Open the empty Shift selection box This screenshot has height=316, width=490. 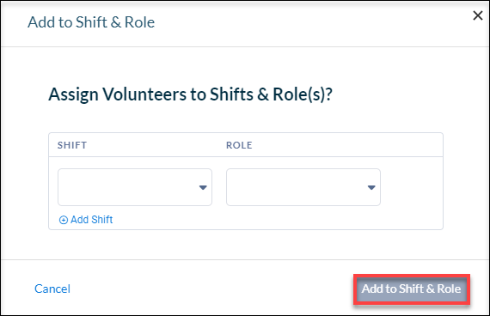click(135, 187)
